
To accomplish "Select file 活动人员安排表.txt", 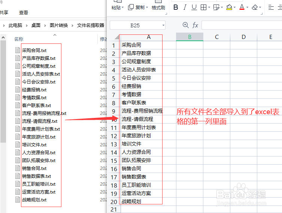I will point(41,74).
